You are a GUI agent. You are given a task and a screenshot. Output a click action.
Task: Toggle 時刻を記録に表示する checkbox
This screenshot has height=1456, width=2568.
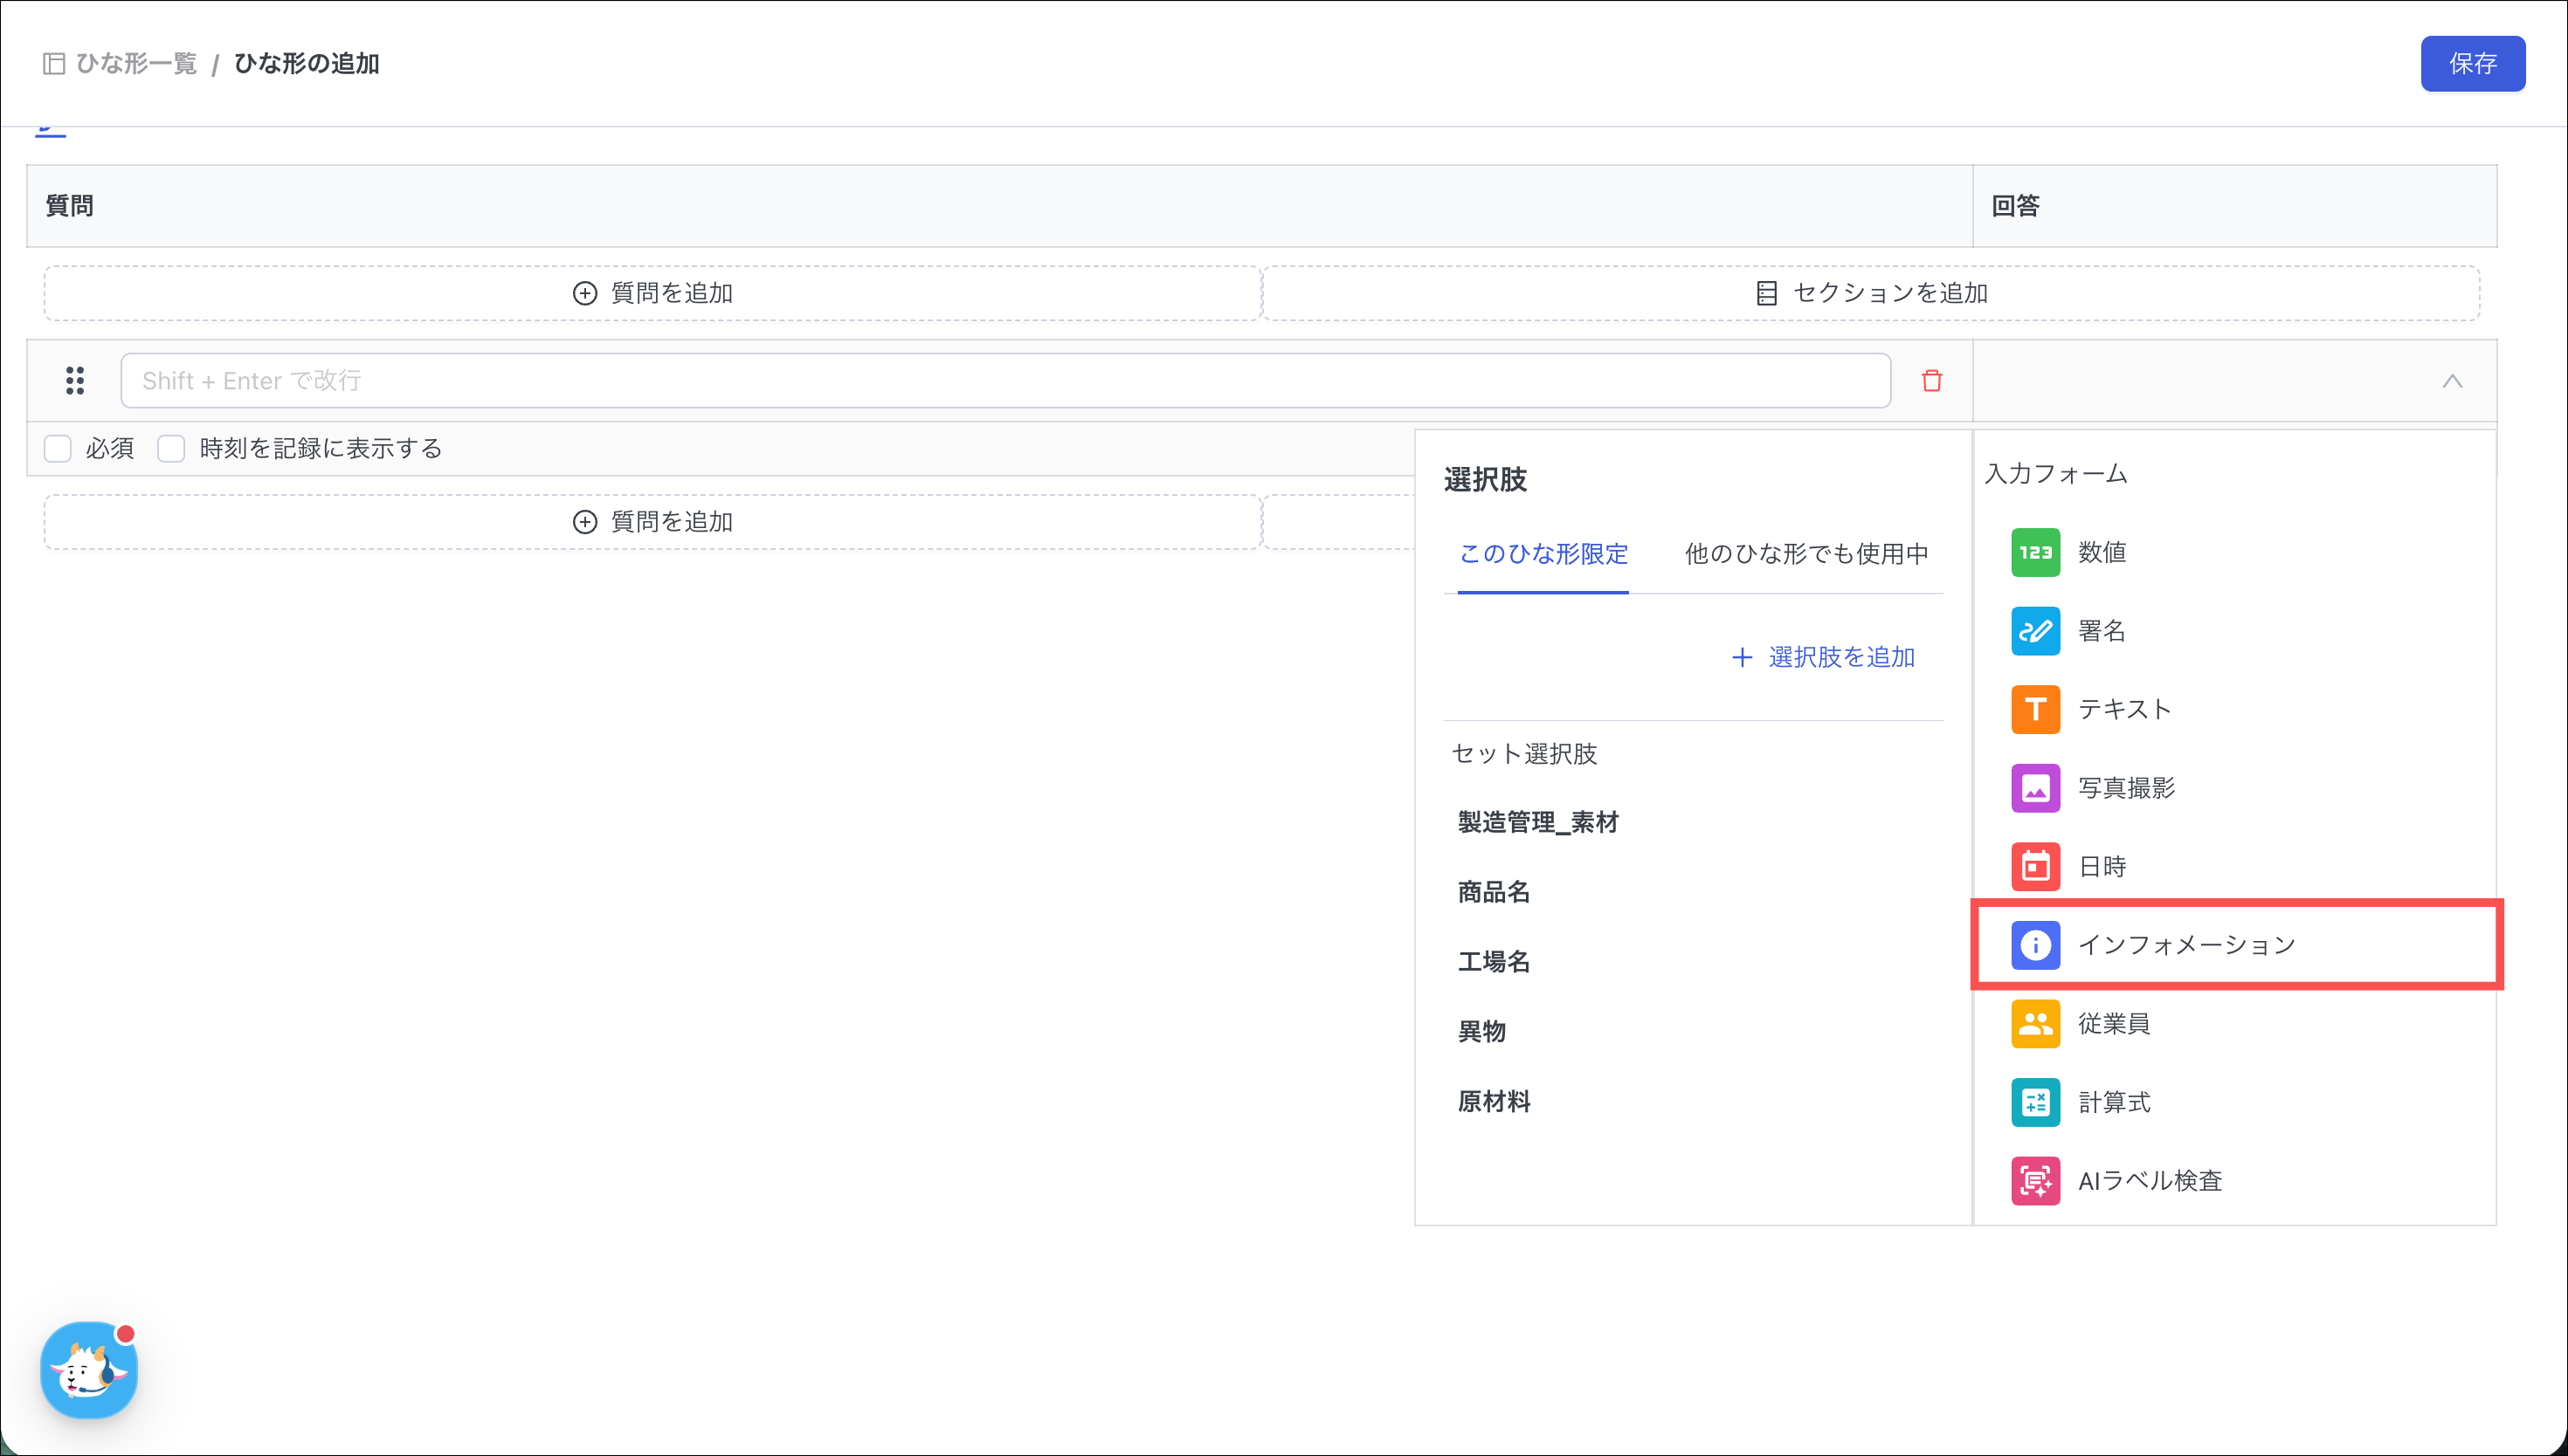click(x=171, y=448)
